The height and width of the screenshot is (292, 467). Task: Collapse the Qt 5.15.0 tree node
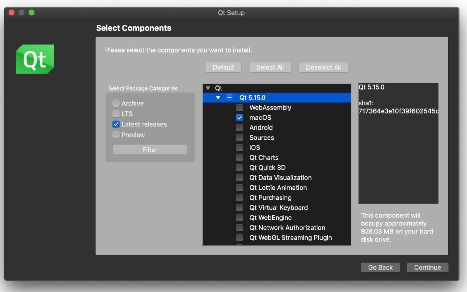[x=218, y=98]
